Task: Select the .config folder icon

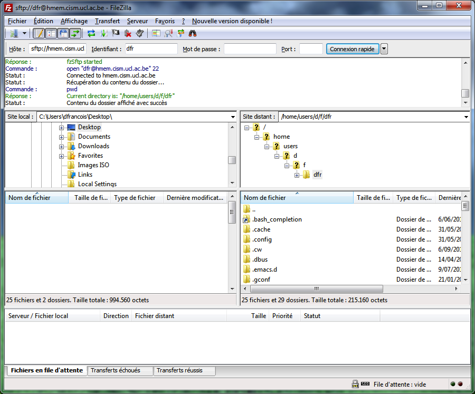Action: coord(246,239)
